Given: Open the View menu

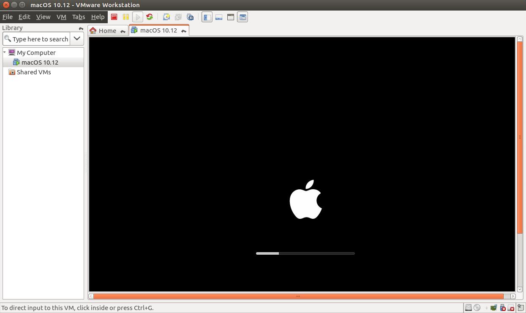Looking at the screenshot, I should [x=43, y=17].
